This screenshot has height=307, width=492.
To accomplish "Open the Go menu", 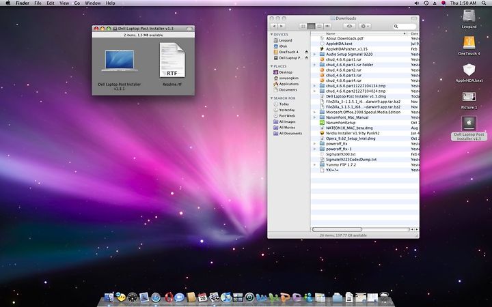I will [x=77, y=3].
